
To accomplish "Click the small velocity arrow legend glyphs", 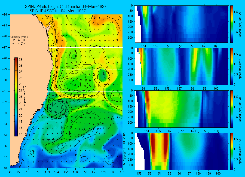I will coord(19,43).
